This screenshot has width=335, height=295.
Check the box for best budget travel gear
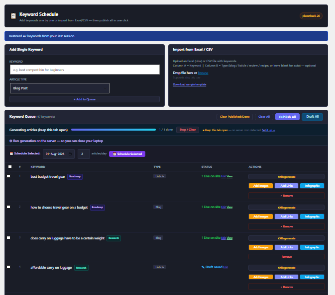pos(8,176)
